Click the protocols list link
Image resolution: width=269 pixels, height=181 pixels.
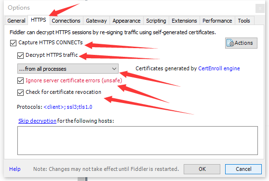tap(68, 107)
